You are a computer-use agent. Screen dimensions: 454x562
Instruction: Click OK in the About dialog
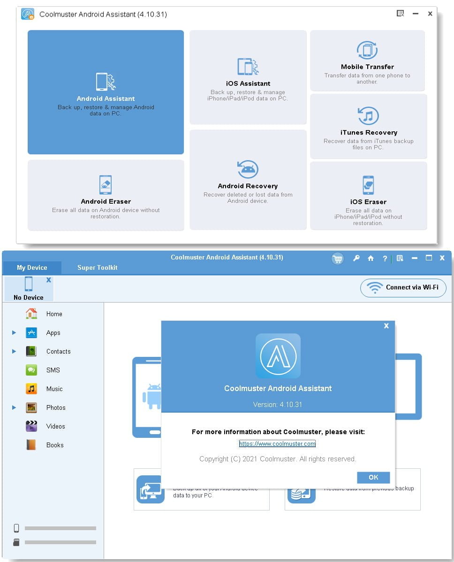[373, 477]
